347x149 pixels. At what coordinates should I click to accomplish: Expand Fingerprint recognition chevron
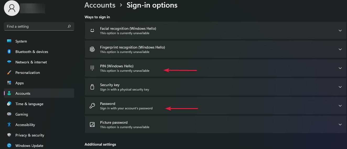tap(340, 49)
